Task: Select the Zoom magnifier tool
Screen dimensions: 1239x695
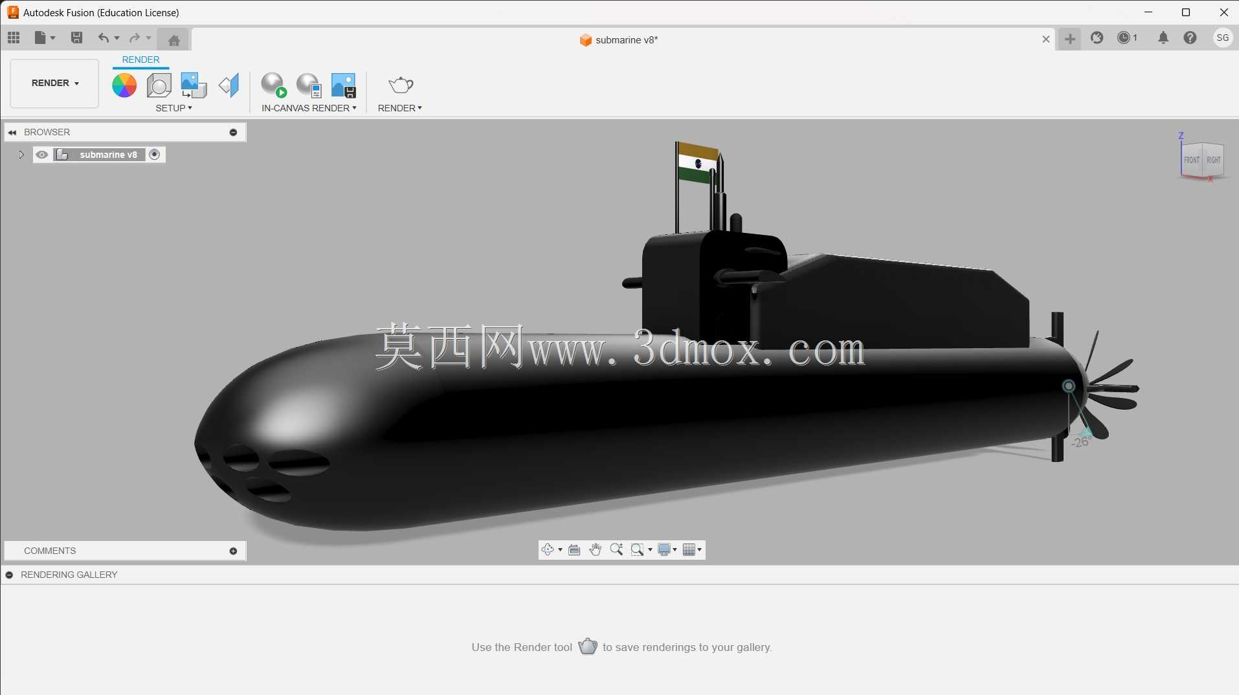Action: pyautogui.click(x=616, y=549)
